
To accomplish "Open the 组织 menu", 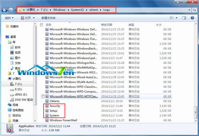I will [9, 18].
